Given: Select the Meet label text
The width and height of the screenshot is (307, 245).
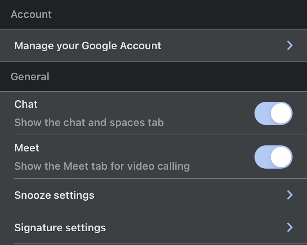Looking at the screenshot, I should pyautogui.click(x=27, y=148).
